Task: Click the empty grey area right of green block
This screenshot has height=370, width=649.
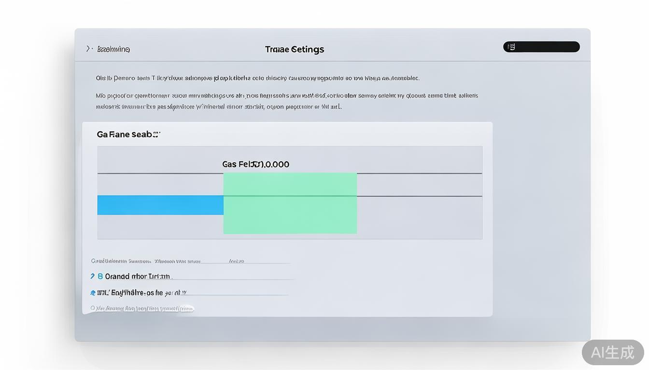Action: coord(419,217)
